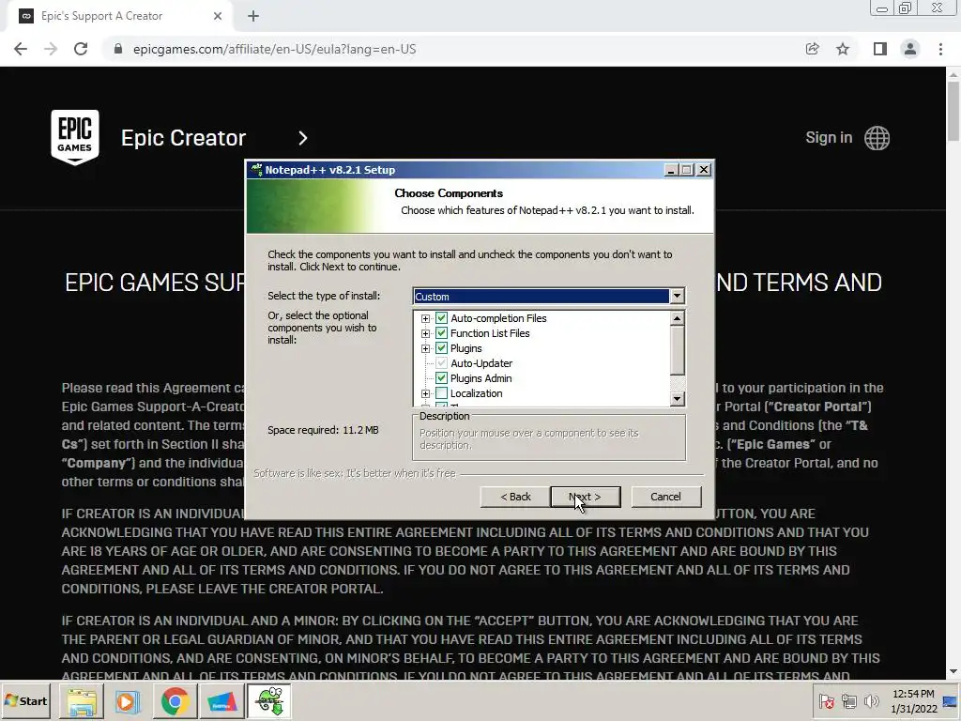This screenshot has width=961, height=721.
Task: Close the Epic's Support A Creator tab
Action: pyautogui.click(x=218, y=16)
